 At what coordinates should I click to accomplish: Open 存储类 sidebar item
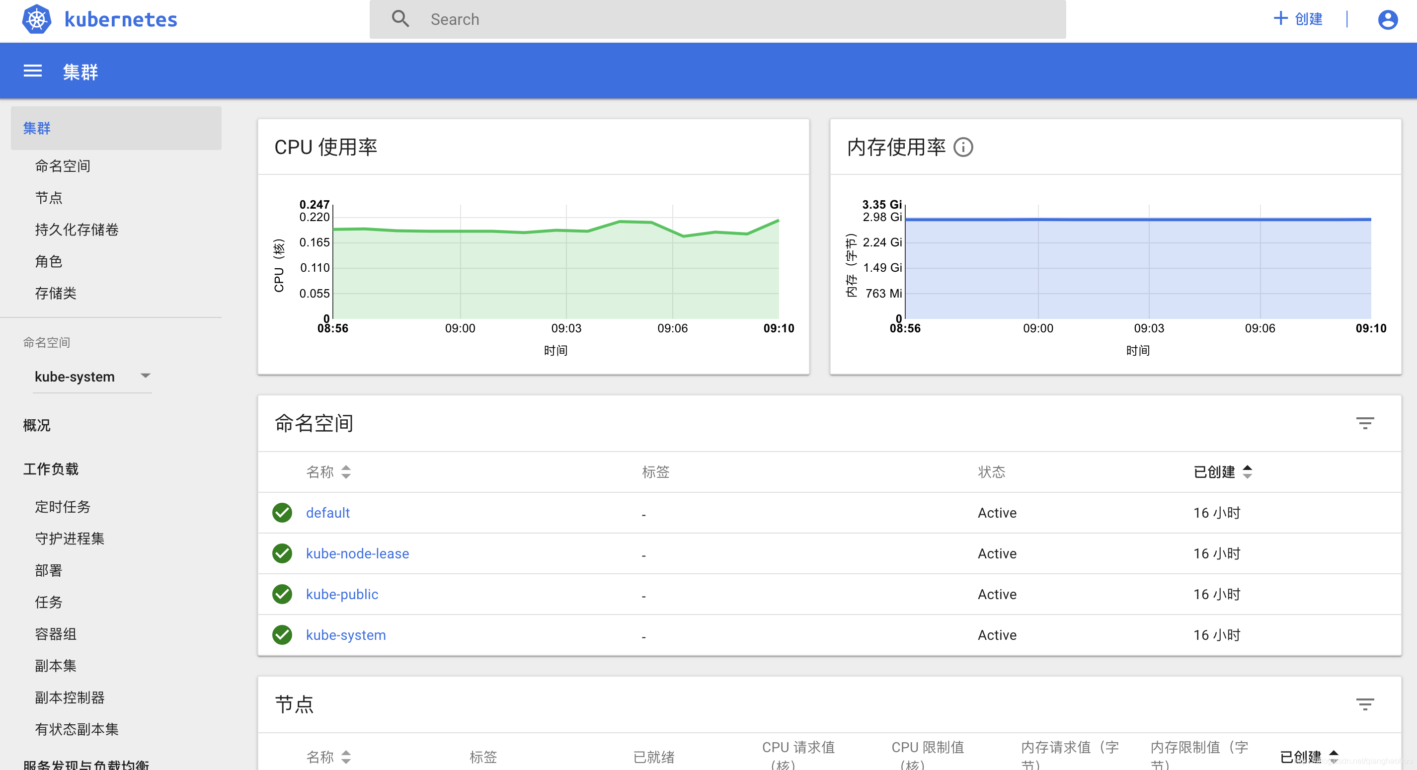coord(56,293)
